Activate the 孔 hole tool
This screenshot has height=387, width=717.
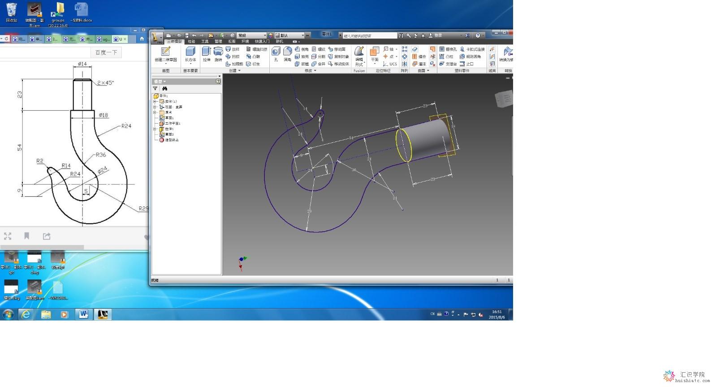[x=276, y=53]
